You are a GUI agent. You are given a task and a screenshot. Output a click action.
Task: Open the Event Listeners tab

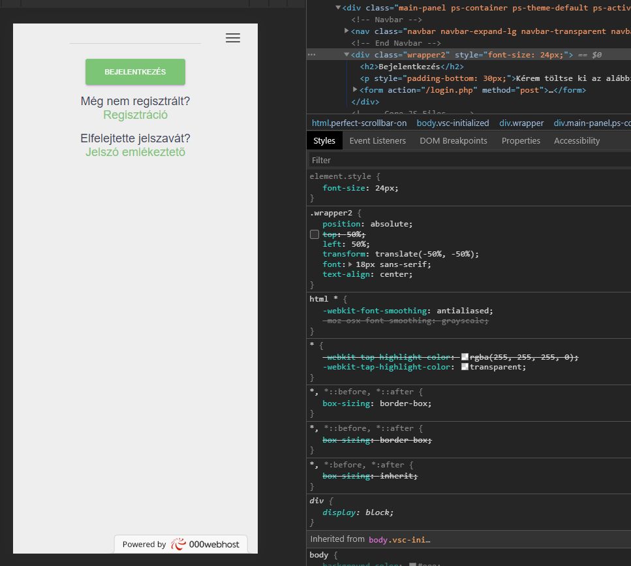click(377, 140)
